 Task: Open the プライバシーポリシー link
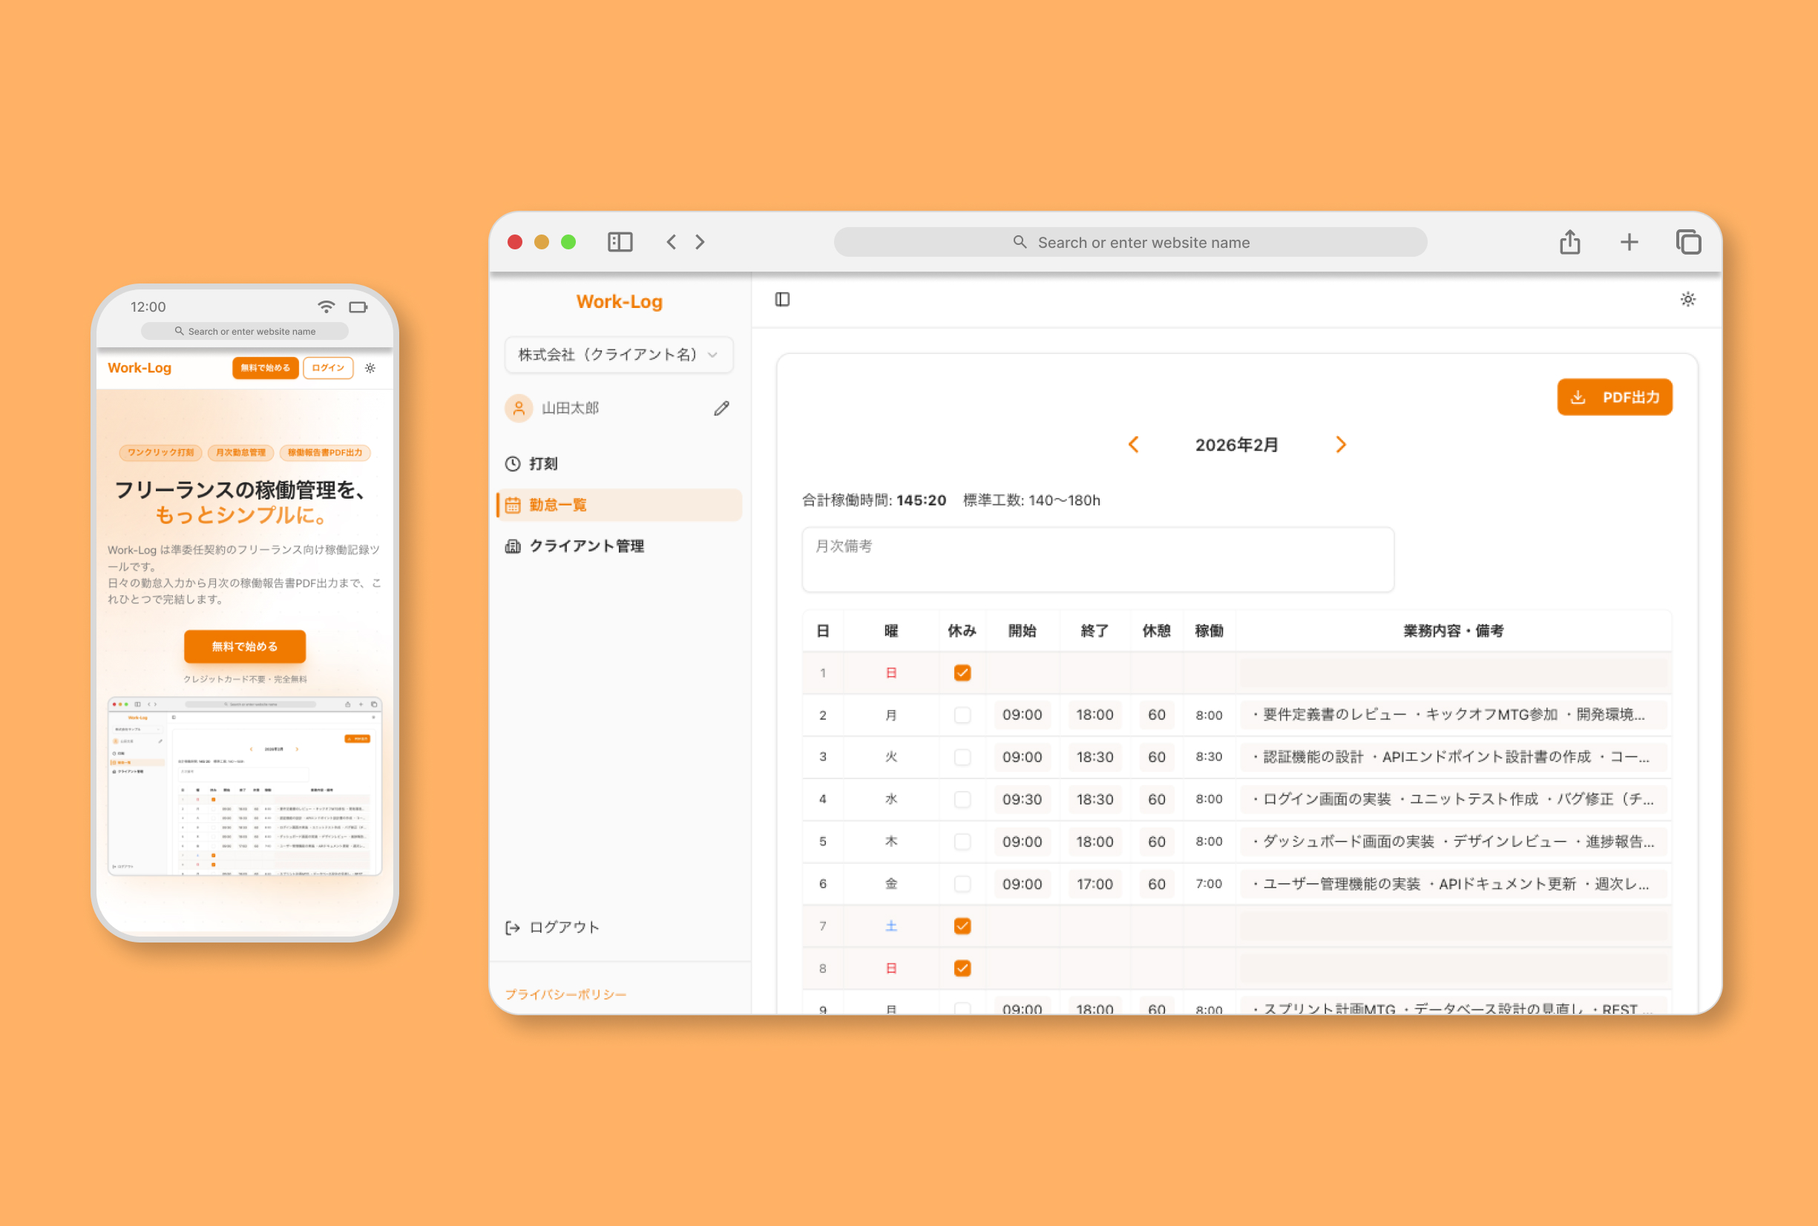[x=564, y=994]
